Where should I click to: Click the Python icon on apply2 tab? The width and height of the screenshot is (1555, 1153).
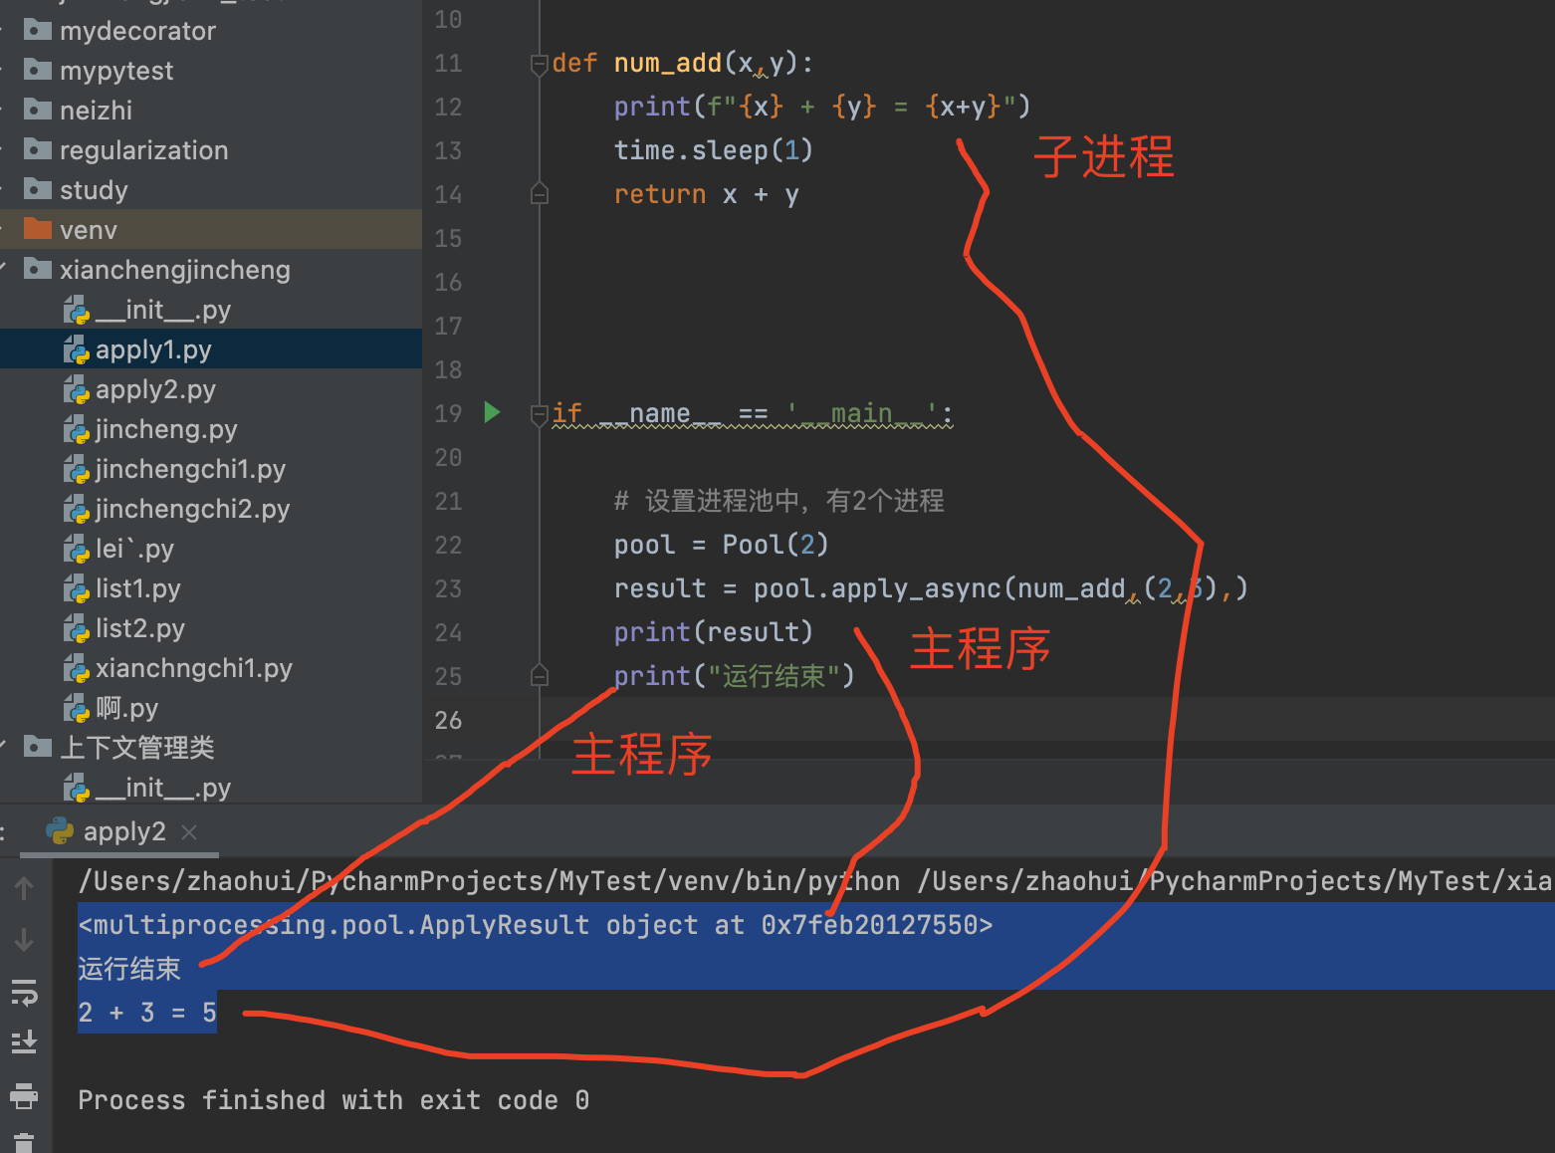tap(60, 830)
